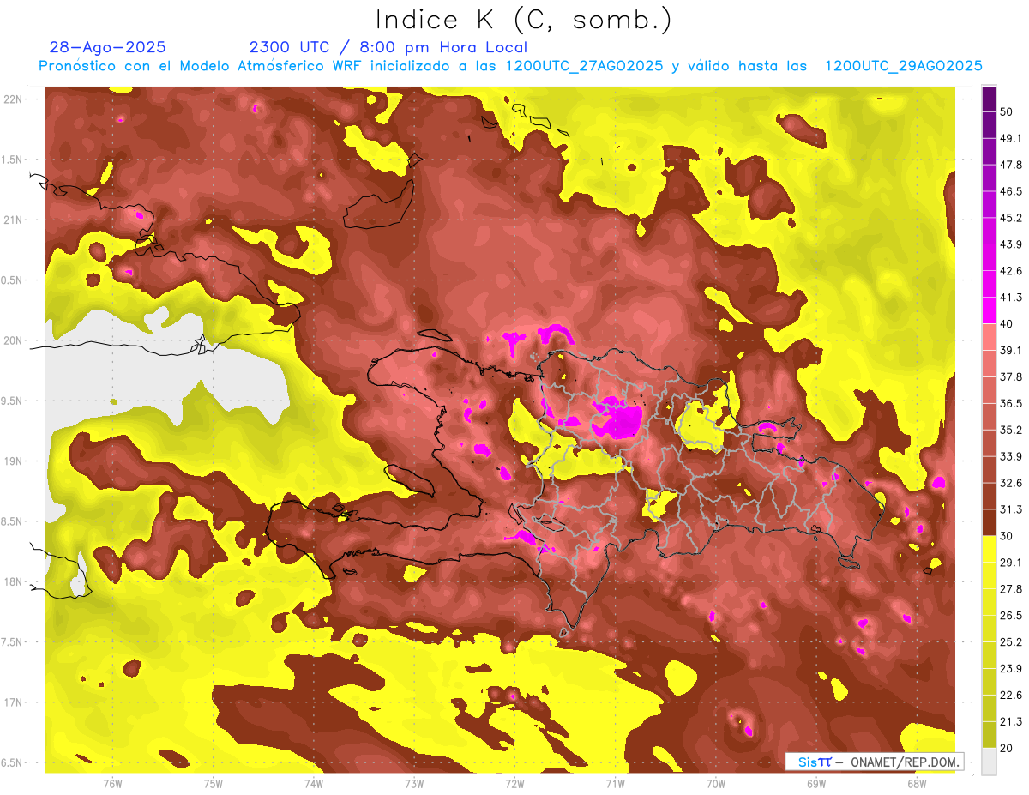Click the gray swatch below 20 on the color bar
Screen dimensions: 1029x795
click(989, 761)
